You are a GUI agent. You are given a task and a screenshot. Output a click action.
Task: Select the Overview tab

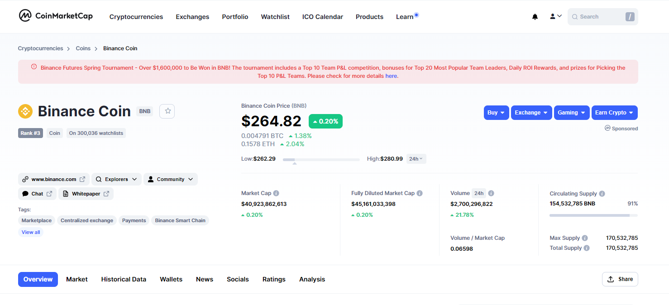click(x=38, y=279)
